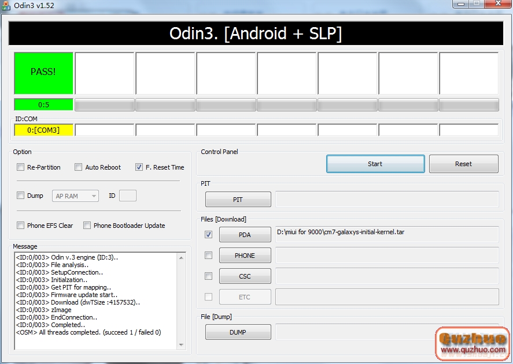Screen dimensions: 513x364
Task: Click Message log scroll up arrow
Action: pos(181,258)
